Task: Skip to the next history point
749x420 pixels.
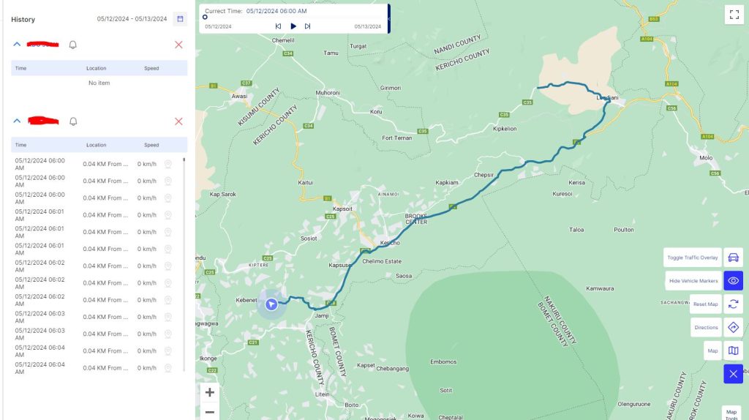Action: click(308, 26)
